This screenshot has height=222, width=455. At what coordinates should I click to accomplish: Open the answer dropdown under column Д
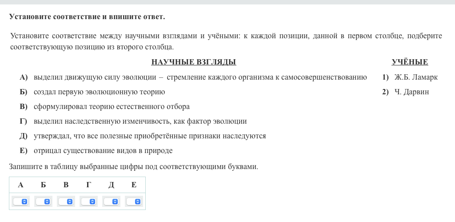coord(112,202)
